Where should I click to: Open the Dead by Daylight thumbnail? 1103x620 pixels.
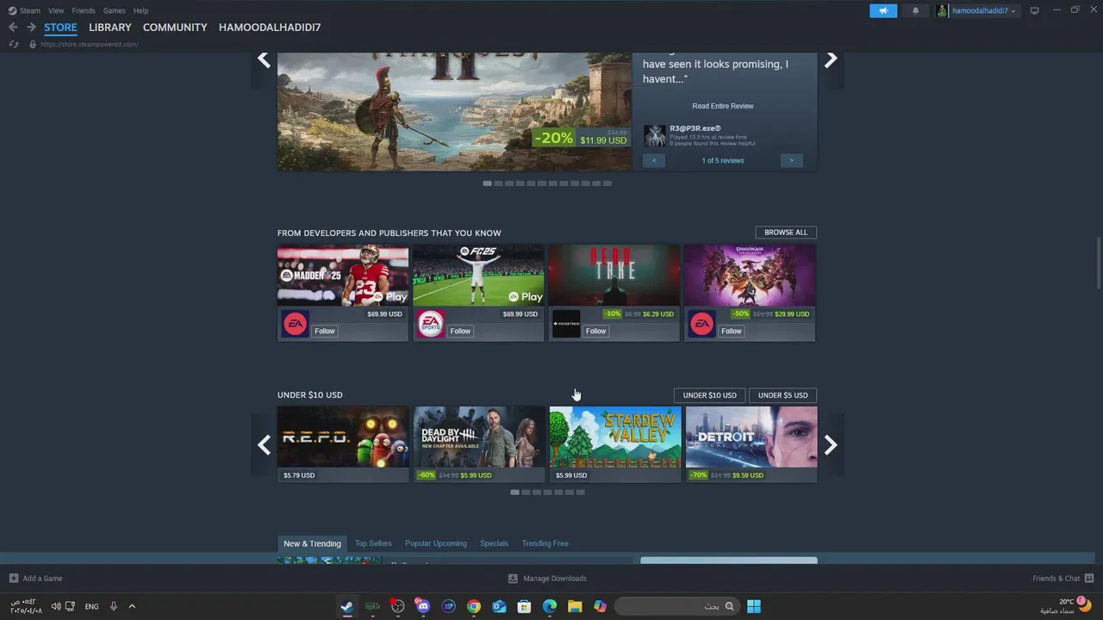[x=479, y=437]
